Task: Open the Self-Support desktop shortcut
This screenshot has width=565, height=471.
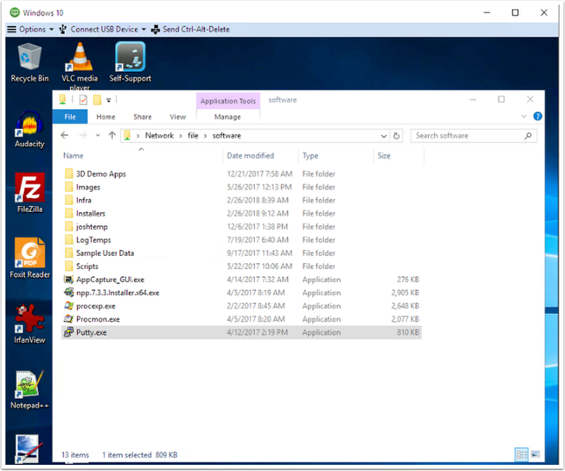Action: pyautogui.click(x=130, y=63)
